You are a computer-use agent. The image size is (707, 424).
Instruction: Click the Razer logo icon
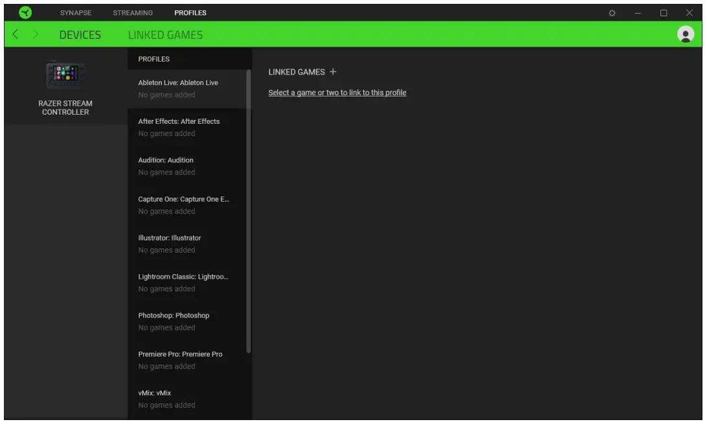tap(25, 12)
